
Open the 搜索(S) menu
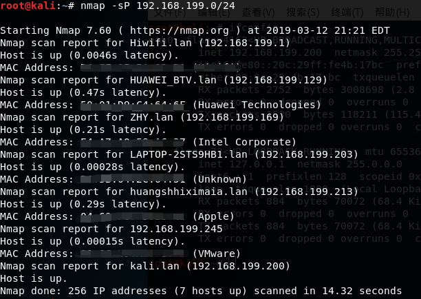[x=303, y=13]
